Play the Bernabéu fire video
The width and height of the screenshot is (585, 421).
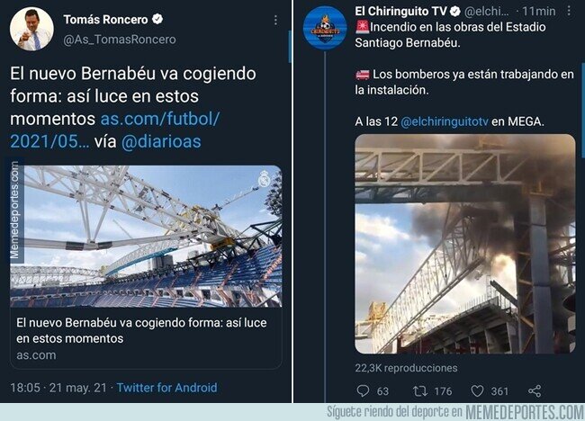pyautogui.click(x=465, y=244)
